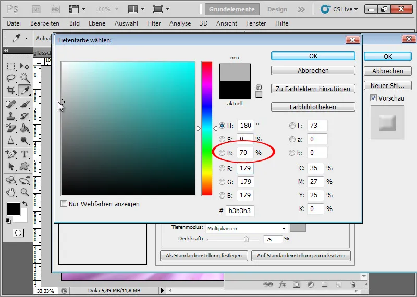Select the S saturation radio button
Image resolution: width=417 pixels, height=297 pixels.
222,139
